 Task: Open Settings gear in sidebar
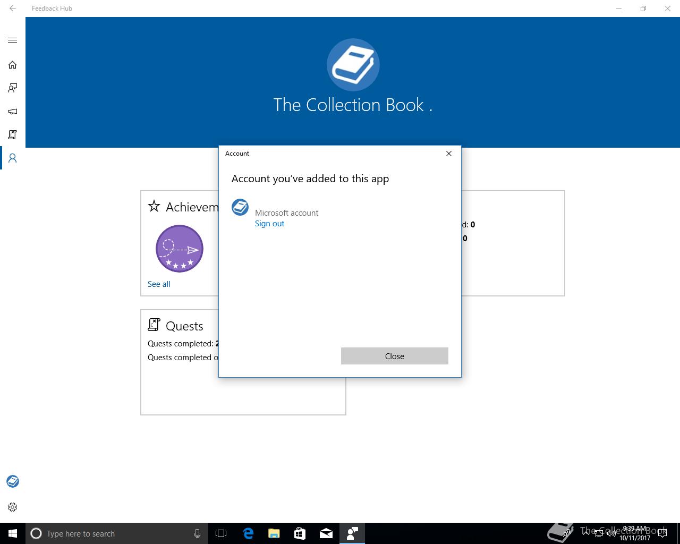pyautogui.click(x=13, y=507)
